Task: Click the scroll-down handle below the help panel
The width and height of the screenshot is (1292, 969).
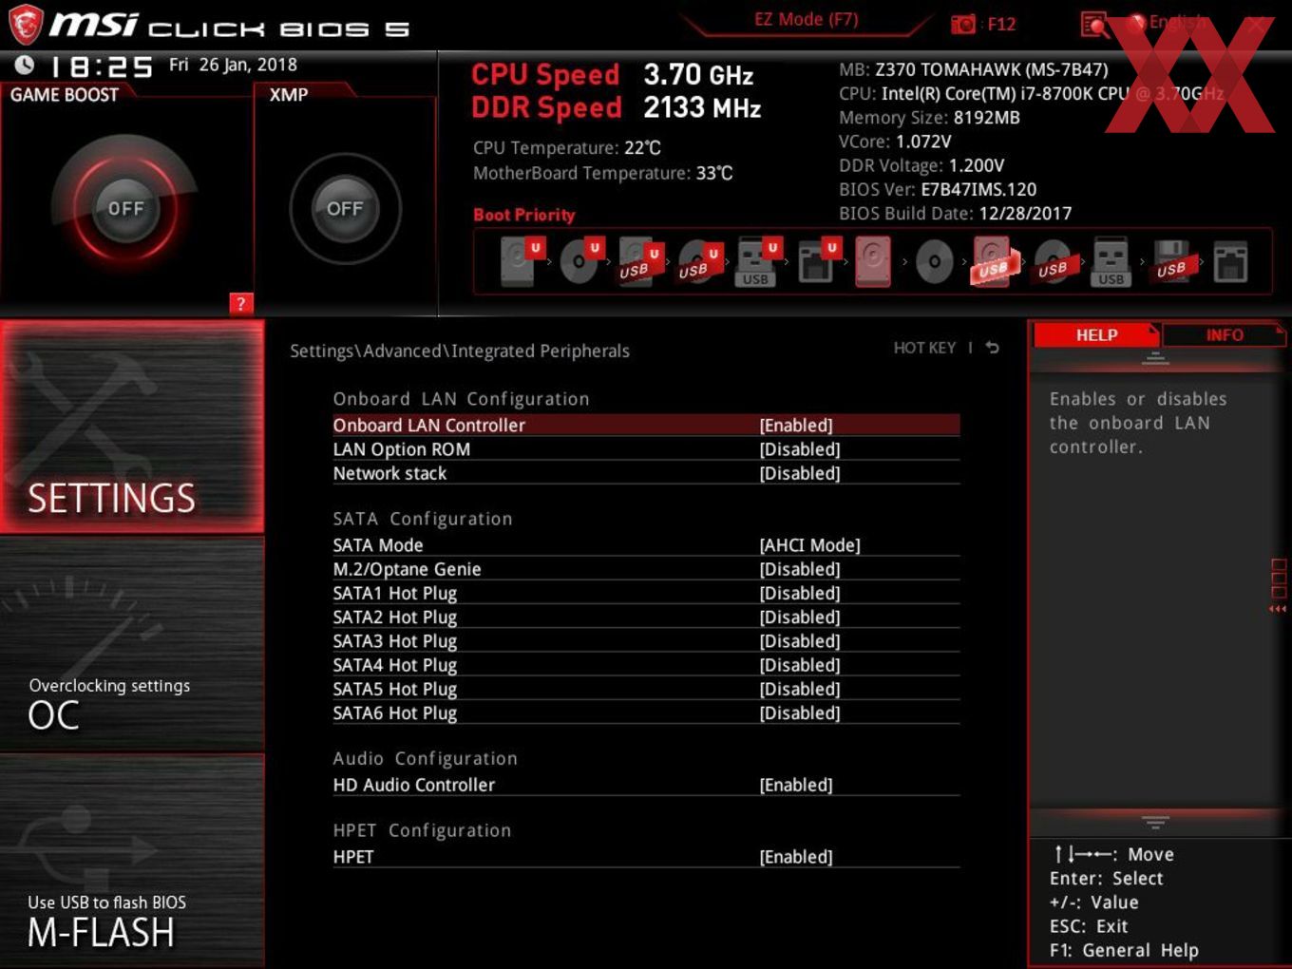Action: click(1155, 822)
